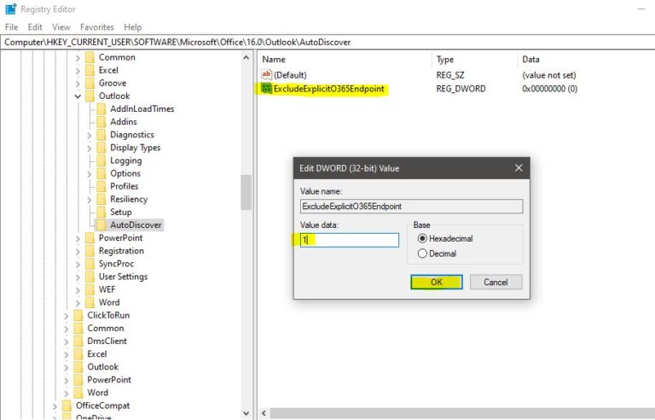
Task: Open the View menu
Action: [61, 27]
